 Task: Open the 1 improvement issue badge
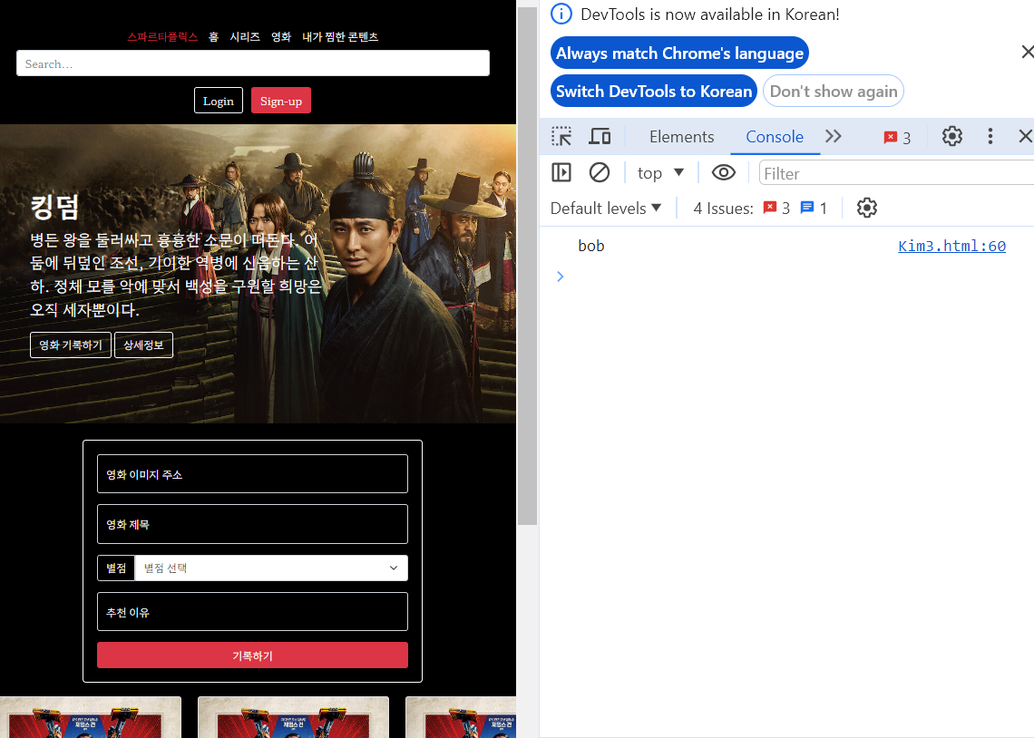pos(814,209)
